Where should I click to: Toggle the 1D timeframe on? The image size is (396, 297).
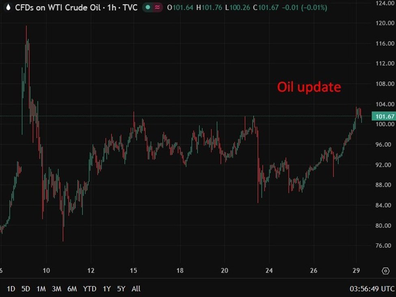point(11,289)
